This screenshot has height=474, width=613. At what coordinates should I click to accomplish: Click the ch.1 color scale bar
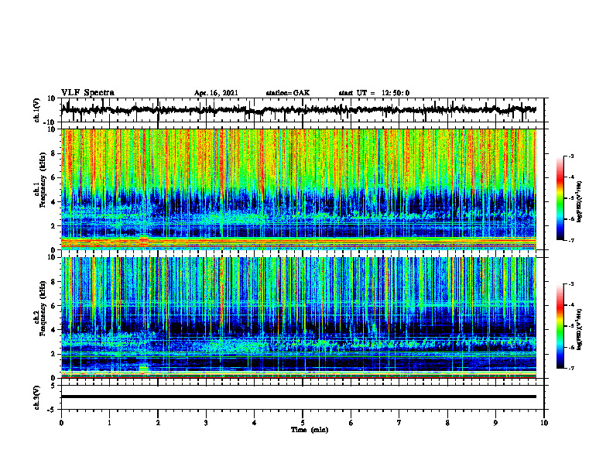(x=560, y=198)
